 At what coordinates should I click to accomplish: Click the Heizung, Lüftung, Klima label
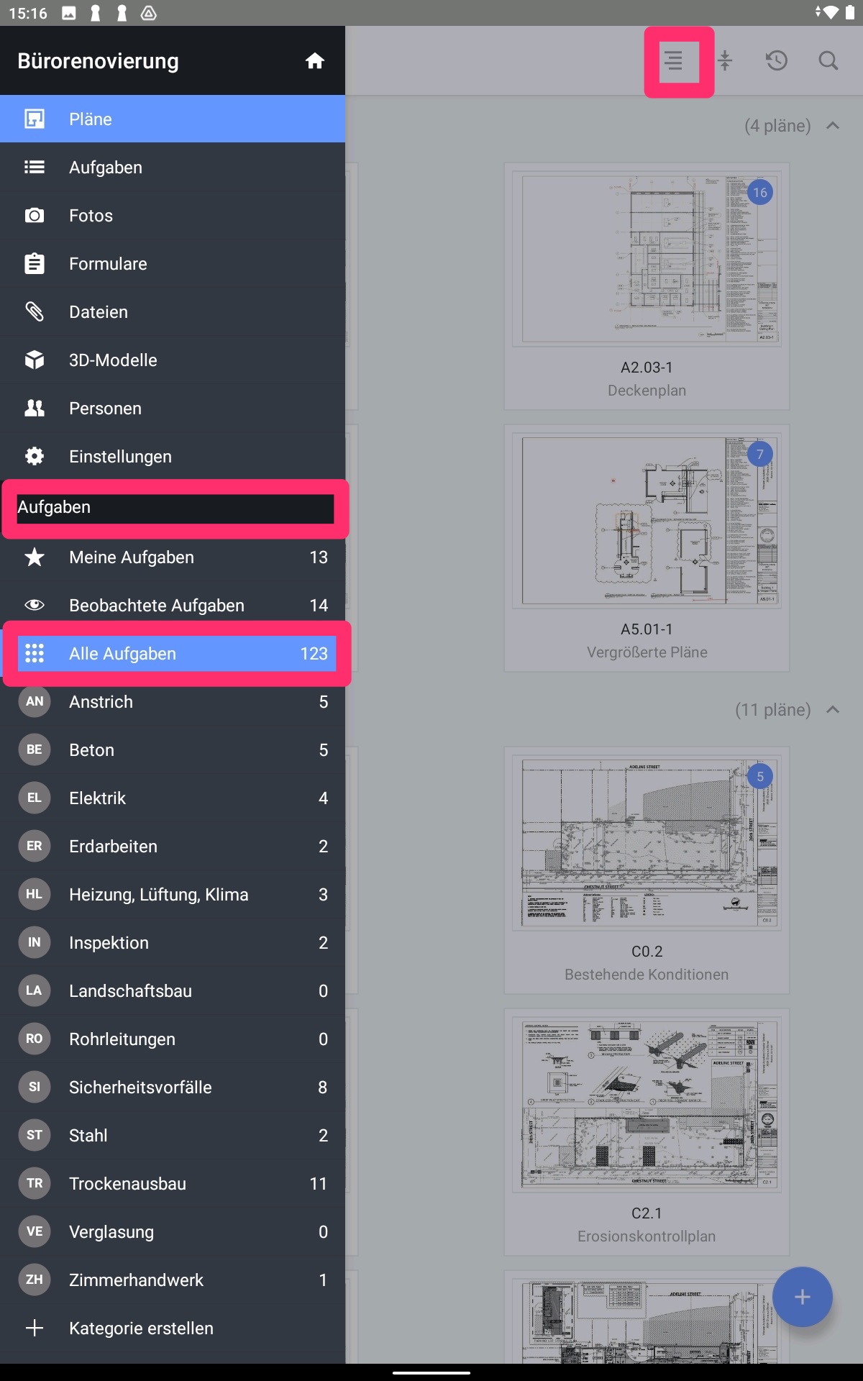point(159,894)
